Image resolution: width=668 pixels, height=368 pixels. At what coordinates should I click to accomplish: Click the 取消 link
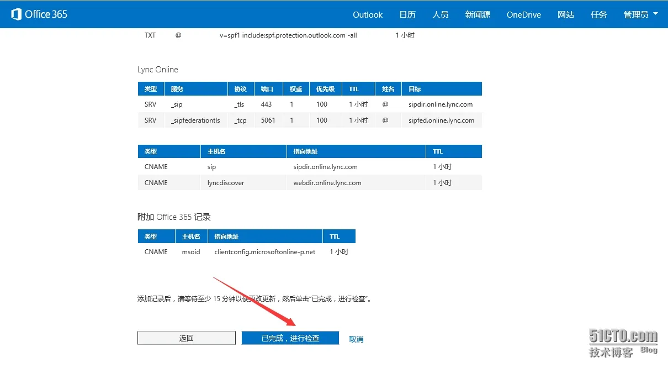click(x=356, y=339)
